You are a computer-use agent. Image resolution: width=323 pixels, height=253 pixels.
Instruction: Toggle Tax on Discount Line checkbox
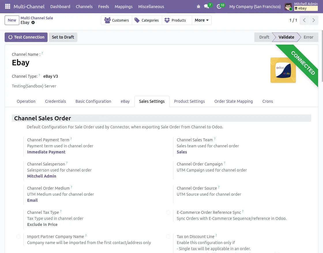coord(168,237)
